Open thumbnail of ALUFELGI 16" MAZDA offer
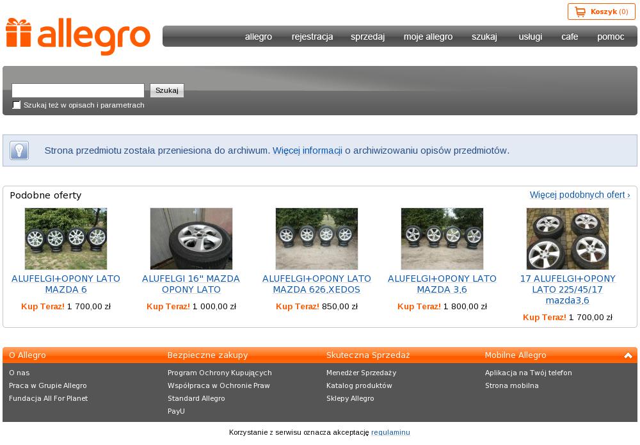This screenshot has height=445, width=640. pos(191,239)
